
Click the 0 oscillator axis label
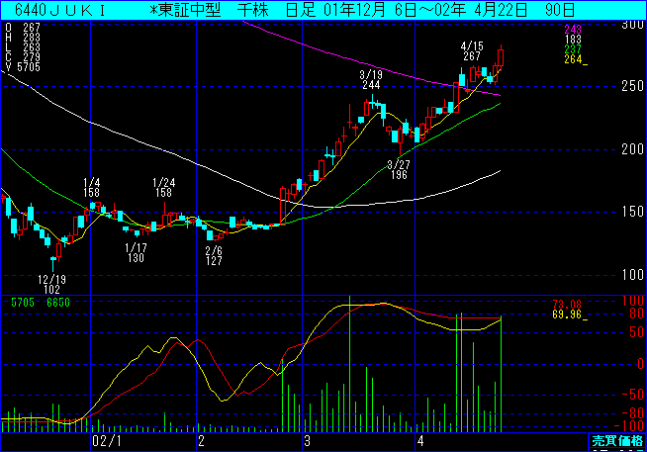pos(640,364)
